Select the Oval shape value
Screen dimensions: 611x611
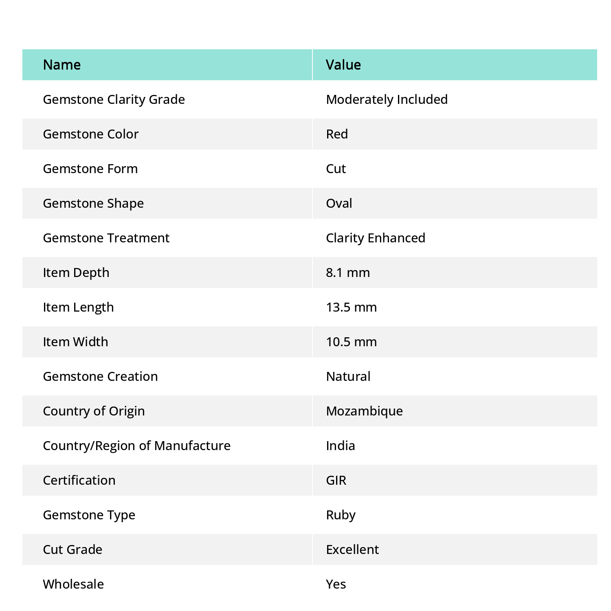point(339,203)
